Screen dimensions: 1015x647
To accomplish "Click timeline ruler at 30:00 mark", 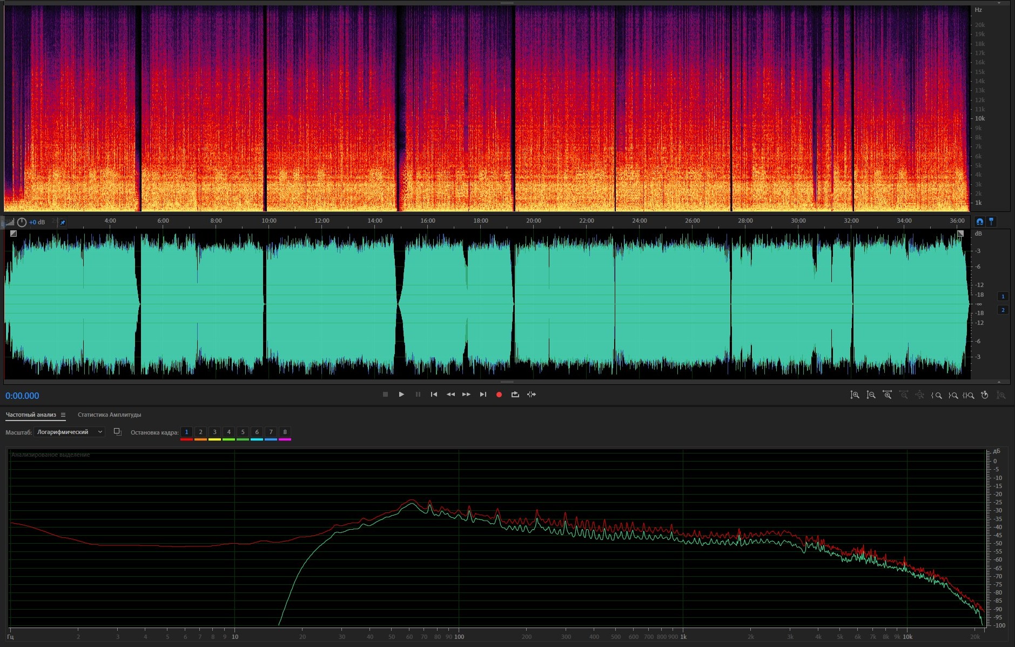I will coord(798,221).
